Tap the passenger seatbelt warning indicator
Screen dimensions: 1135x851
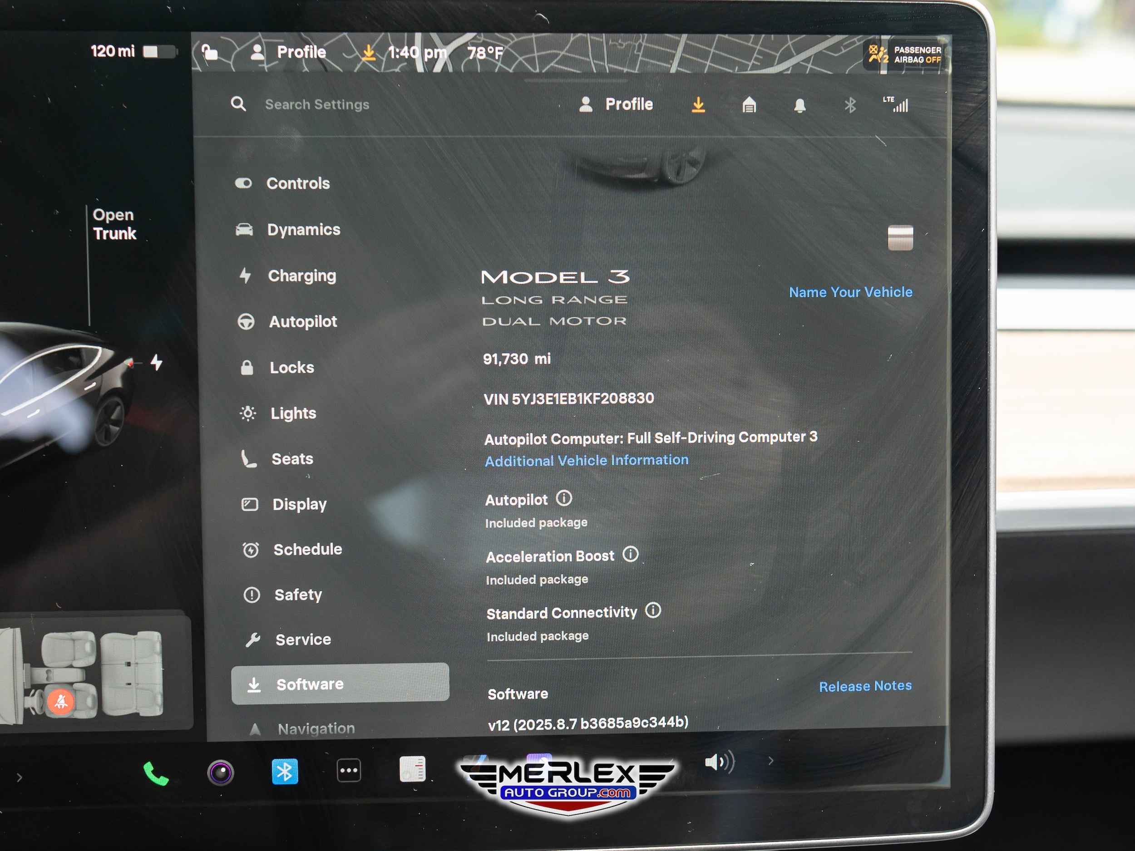pos(61,701)
